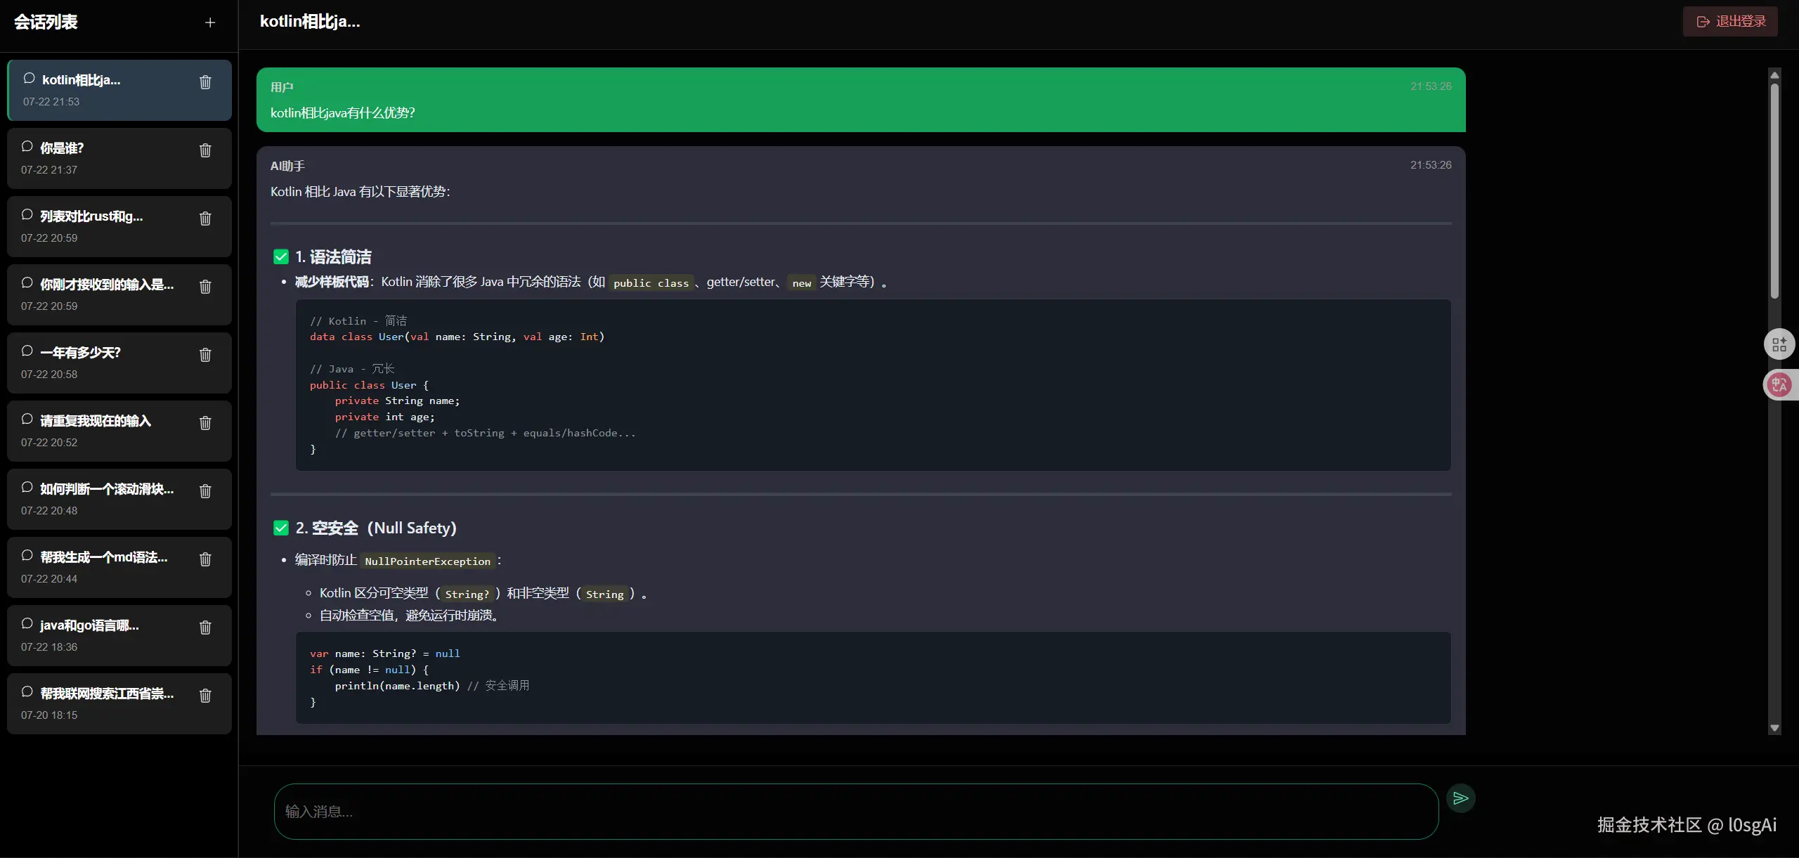Click the pink translate extension icon
Image resolution: width=1799 pixels, height=858 pixels.
(x=1779, y=384)
